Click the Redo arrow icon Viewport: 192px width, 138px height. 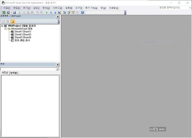pos(42,12)
